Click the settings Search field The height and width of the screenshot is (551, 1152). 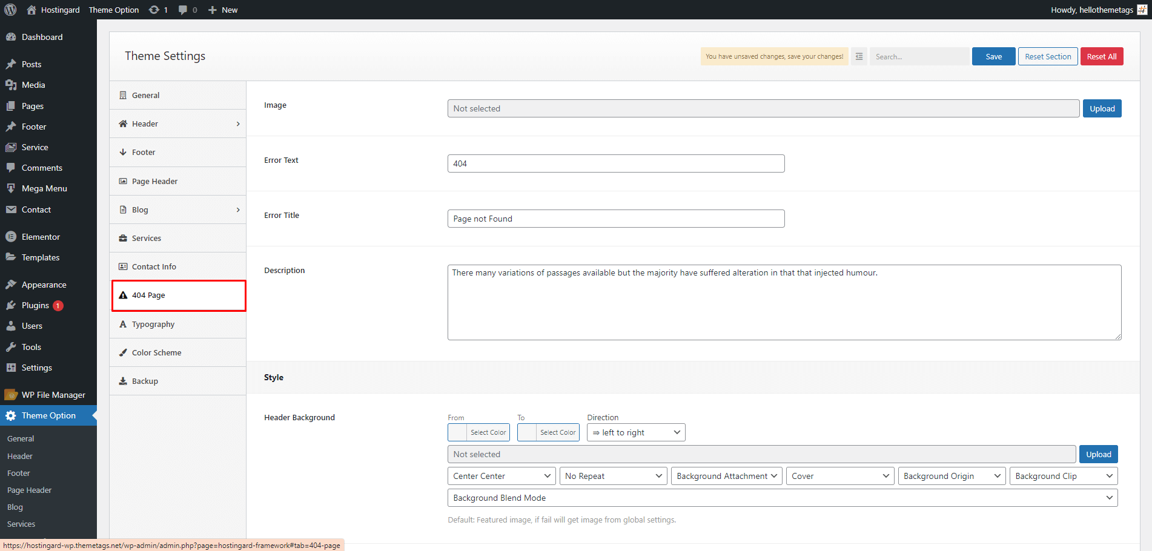[x=919, y=56]
